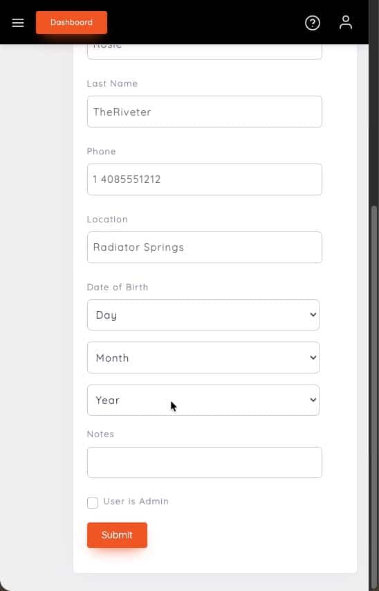This screenshot has height=591, width=379.
Task: Focus the Last Name field containing TheRiveter
Action: point(204,112)
